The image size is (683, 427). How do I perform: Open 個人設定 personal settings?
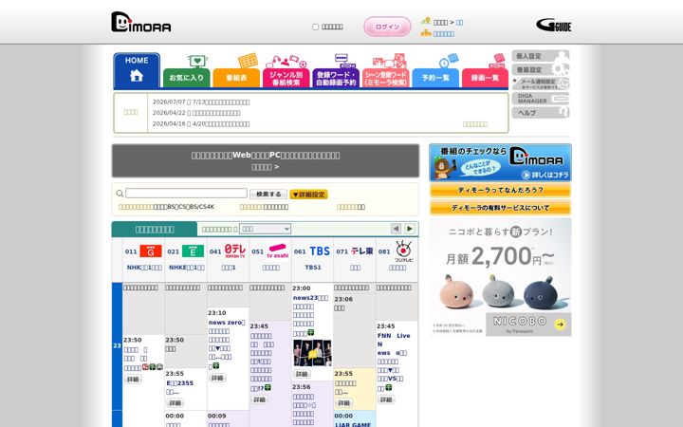541,56
